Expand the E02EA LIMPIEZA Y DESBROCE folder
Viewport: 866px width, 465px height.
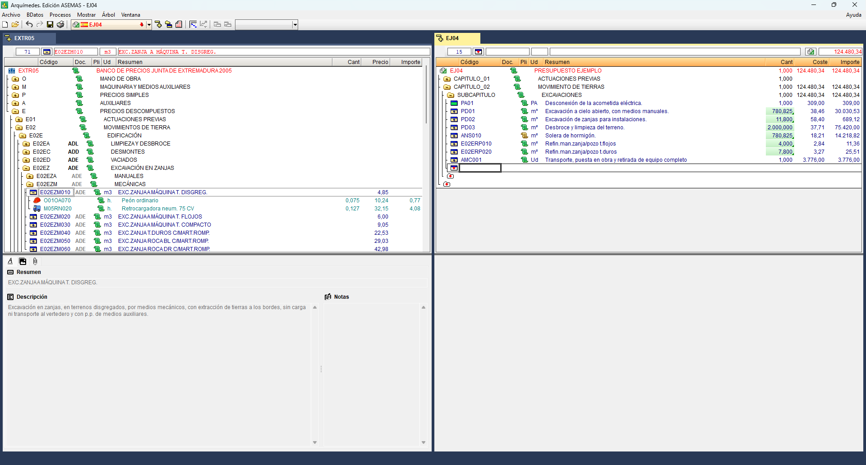[x=26, y=144]
